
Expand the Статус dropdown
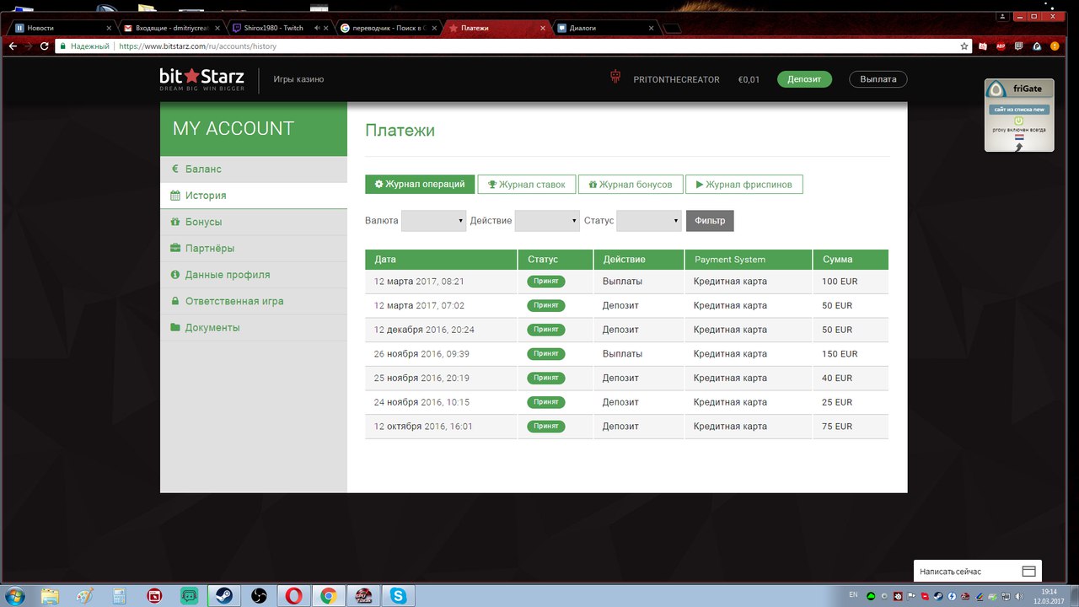click(648, 221)
